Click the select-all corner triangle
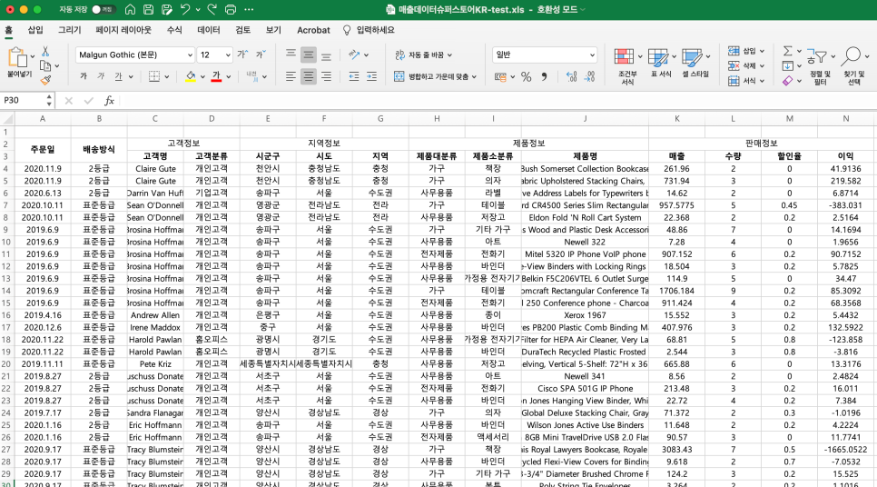The image size is (877, 487). (x=7, y=119)
